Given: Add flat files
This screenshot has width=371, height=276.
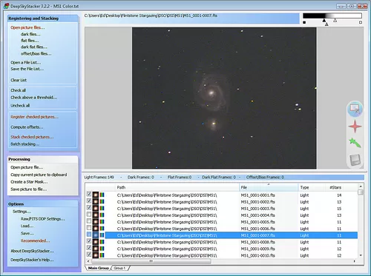Looking at the screenshot, I should [30, 41].
